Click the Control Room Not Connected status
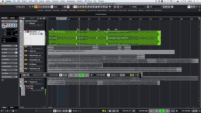 tap(77, 10)
